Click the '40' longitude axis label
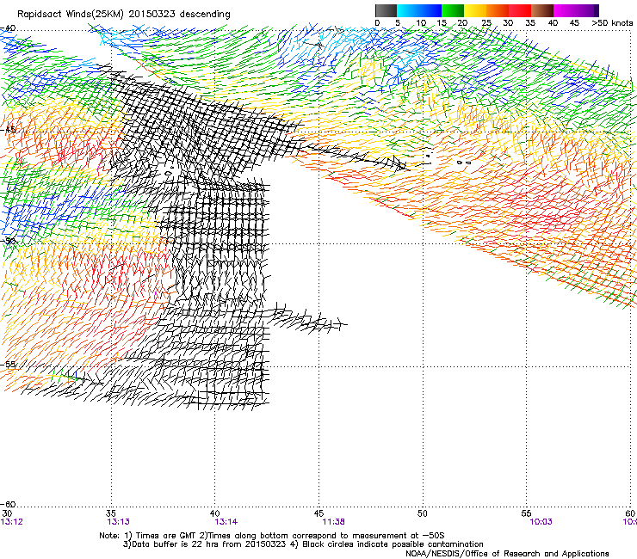Screen dimensions: 637x559 pos(215,513)
